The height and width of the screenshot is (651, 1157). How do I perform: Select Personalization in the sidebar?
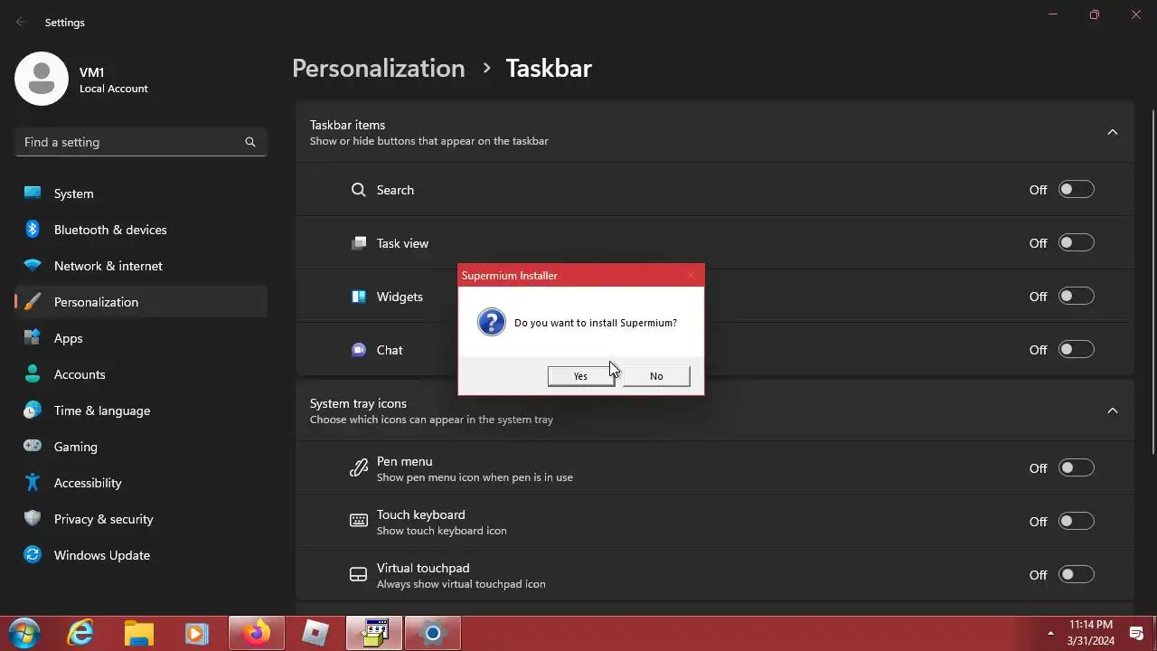[x=141, y=302]
